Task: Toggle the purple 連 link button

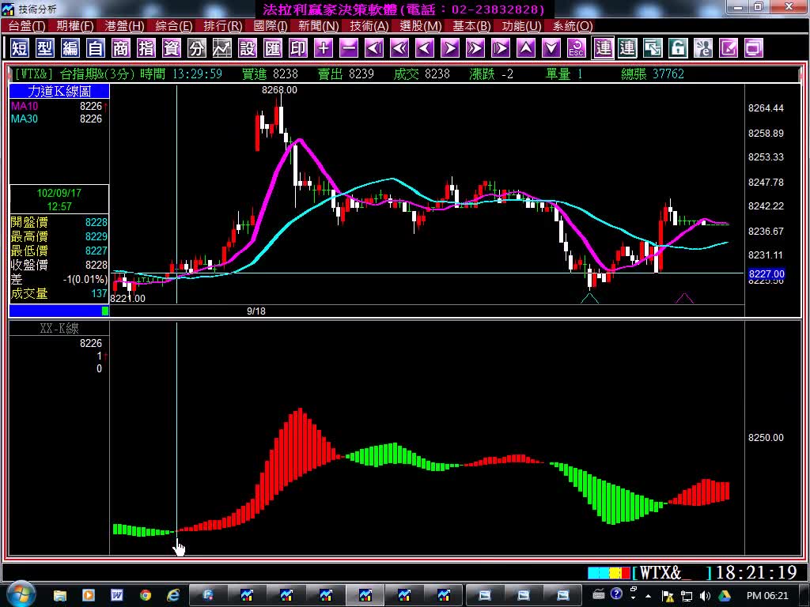Action: 602,48
